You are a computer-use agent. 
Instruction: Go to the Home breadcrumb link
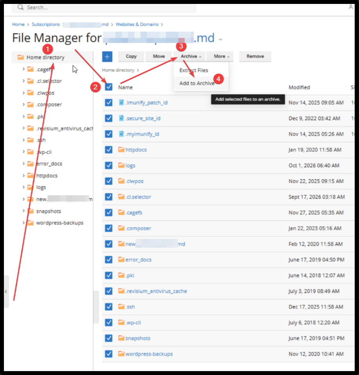(x=18, y=24)
